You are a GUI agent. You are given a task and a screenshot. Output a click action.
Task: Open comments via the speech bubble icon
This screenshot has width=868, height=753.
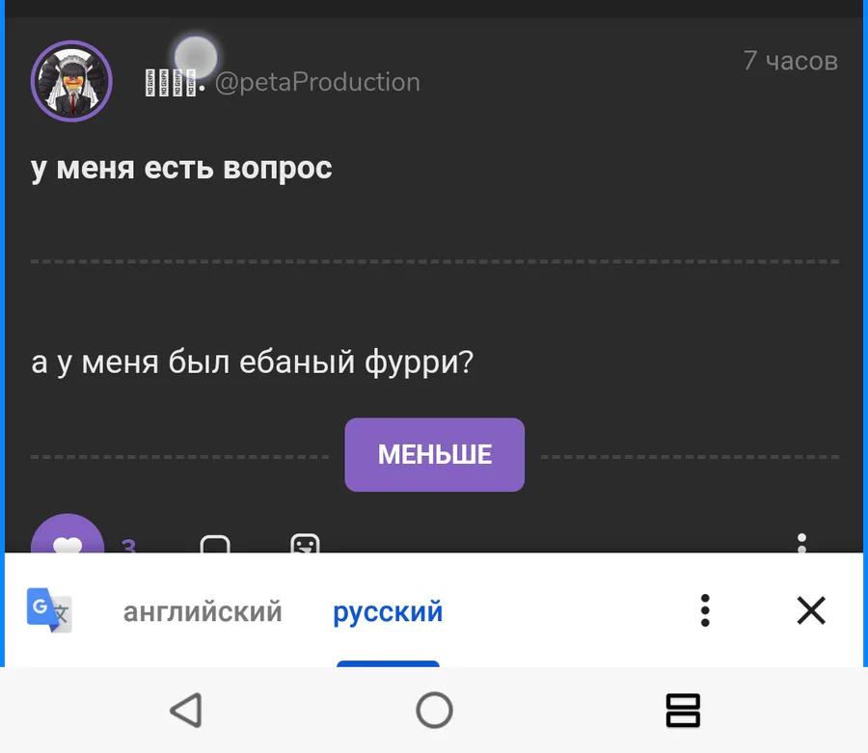click(x=215, y=544)
